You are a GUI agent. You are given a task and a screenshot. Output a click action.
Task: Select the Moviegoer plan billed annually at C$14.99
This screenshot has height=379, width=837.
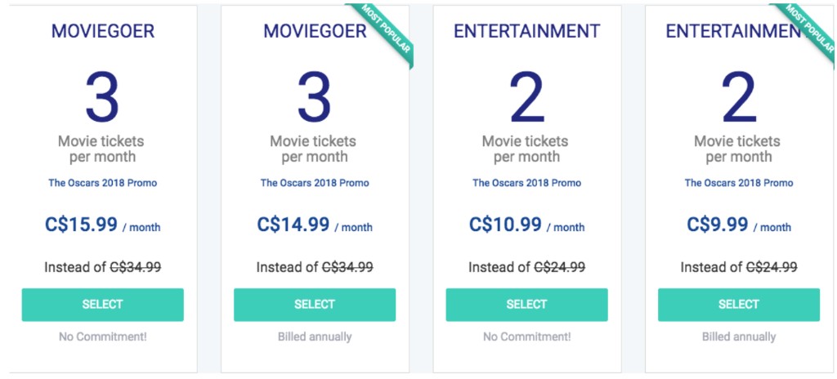315,305
